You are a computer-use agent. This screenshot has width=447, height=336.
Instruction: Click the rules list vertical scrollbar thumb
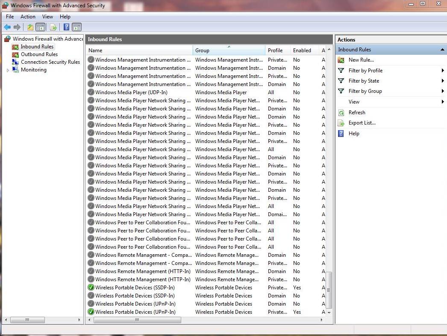point(329,290)
